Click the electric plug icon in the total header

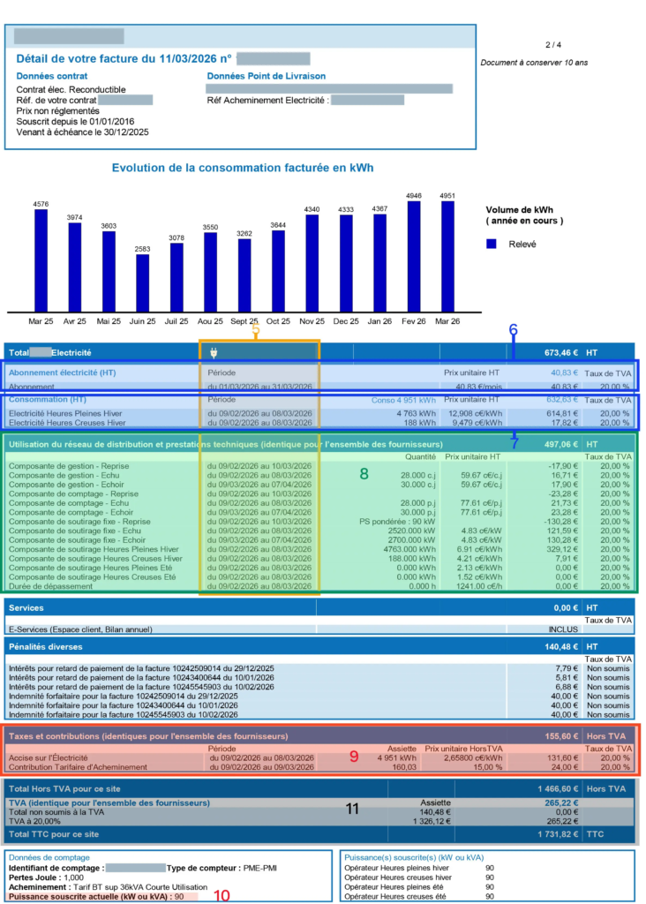[x=213, y=353]
